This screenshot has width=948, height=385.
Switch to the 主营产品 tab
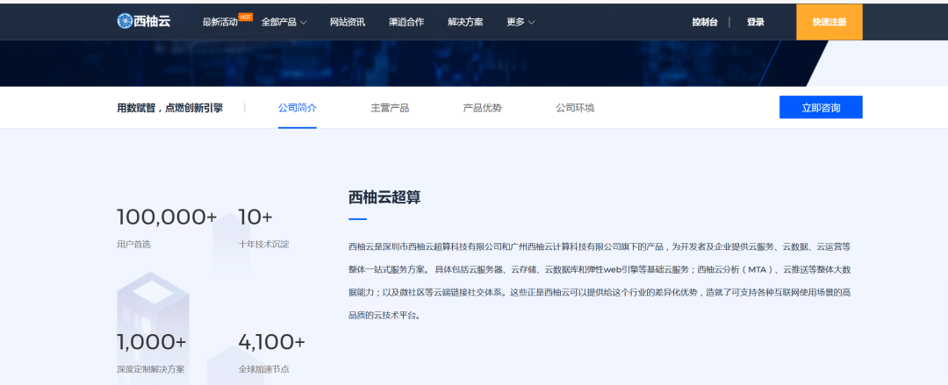(x=390, y=108)
